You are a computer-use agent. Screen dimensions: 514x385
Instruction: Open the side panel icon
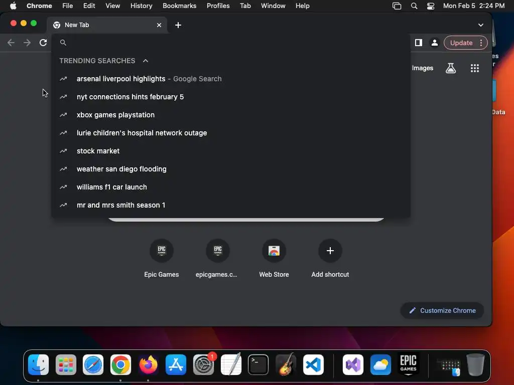[418, 43]
